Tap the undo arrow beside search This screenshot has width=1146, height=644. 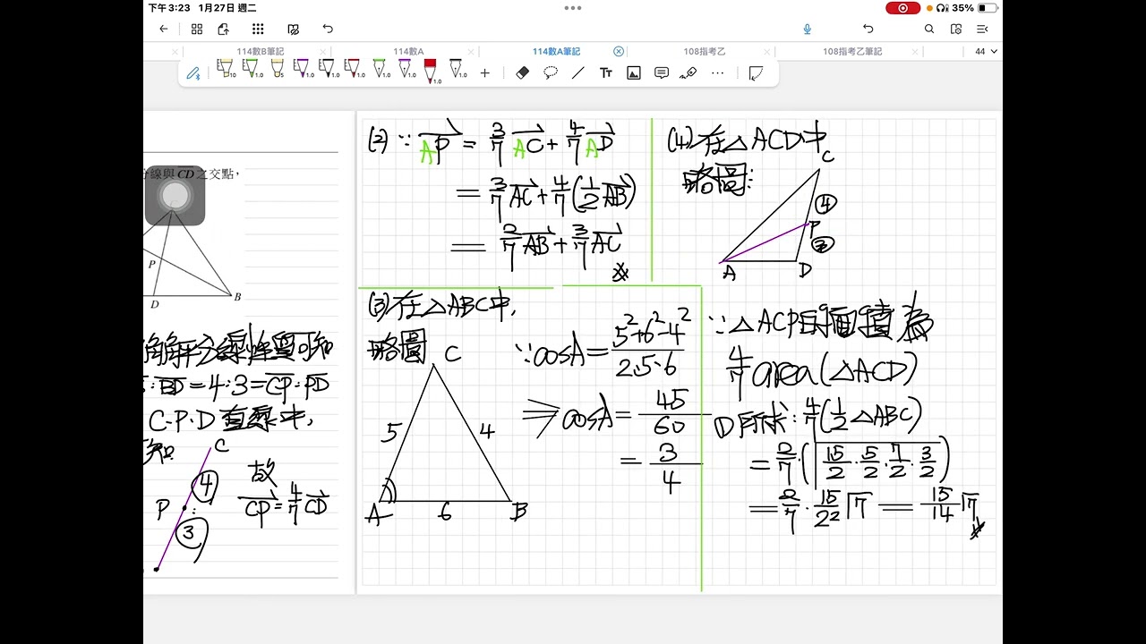click(868, 29)
